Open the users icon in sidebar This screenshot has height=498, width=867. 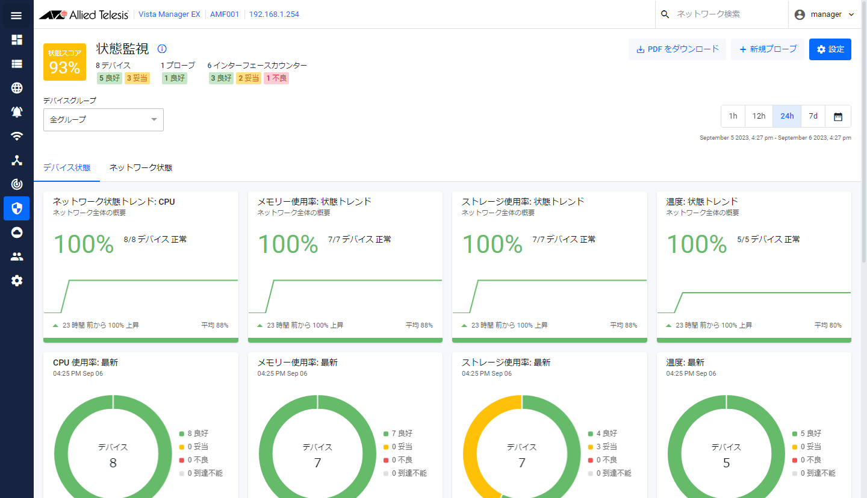(17, 257)
